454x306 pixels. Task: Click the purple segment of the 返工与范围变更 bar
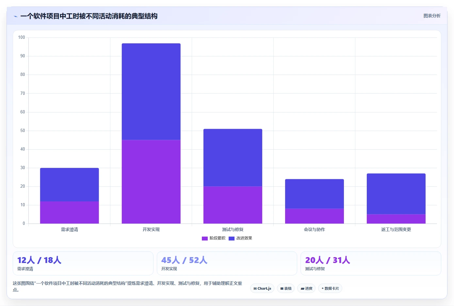point(396,219)
